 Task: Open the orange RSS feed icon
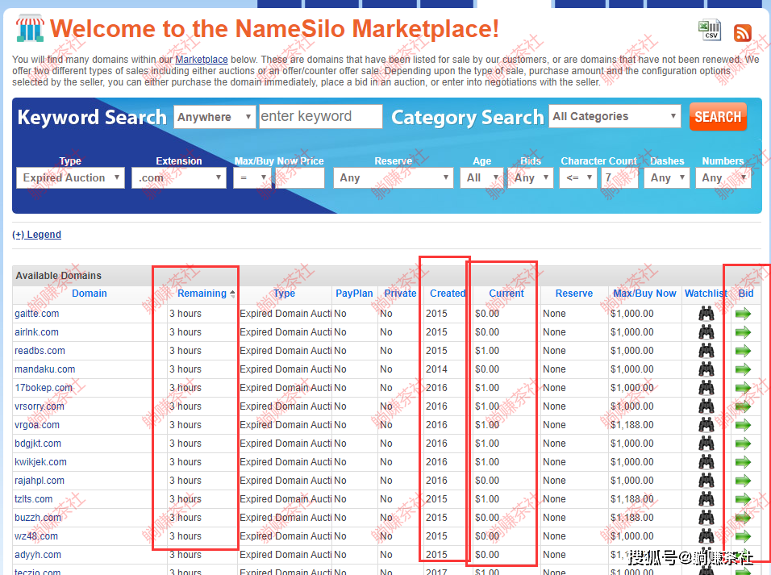click(x=743, y=33)
